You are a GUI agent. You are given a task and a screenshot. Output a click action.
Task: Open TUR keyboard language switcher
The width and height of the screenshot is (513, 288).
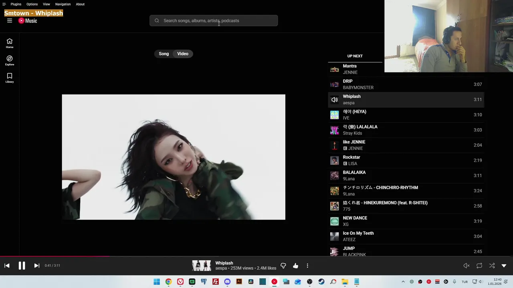pos(465,282)
